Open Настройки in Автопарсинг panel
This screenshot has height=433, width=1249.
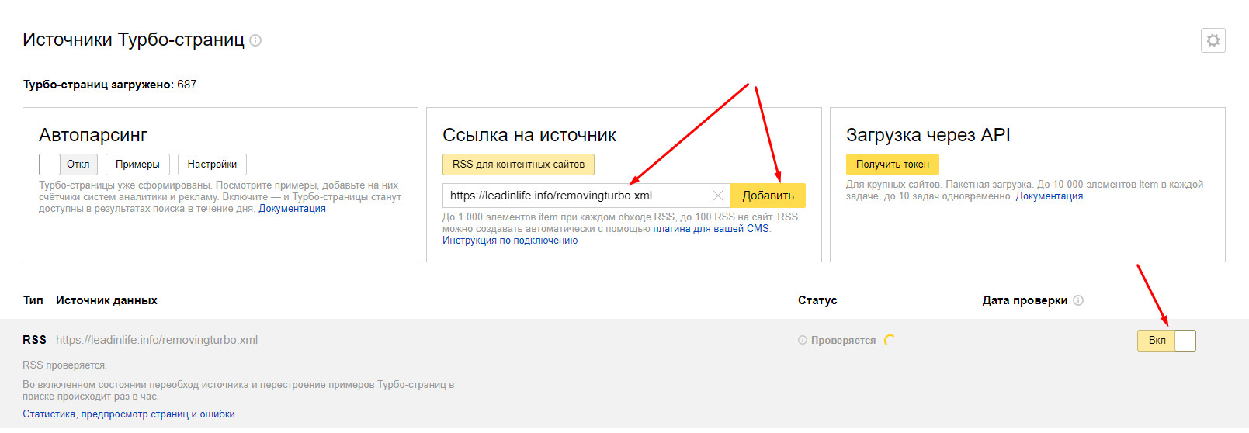212,165
